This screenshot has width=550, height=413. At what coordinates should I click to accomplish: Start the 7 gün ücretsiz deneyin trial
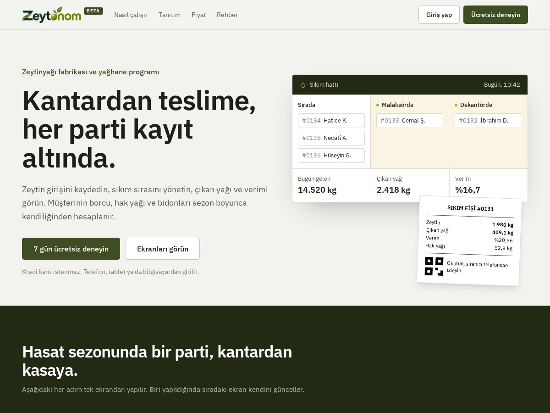pos(71,249)
